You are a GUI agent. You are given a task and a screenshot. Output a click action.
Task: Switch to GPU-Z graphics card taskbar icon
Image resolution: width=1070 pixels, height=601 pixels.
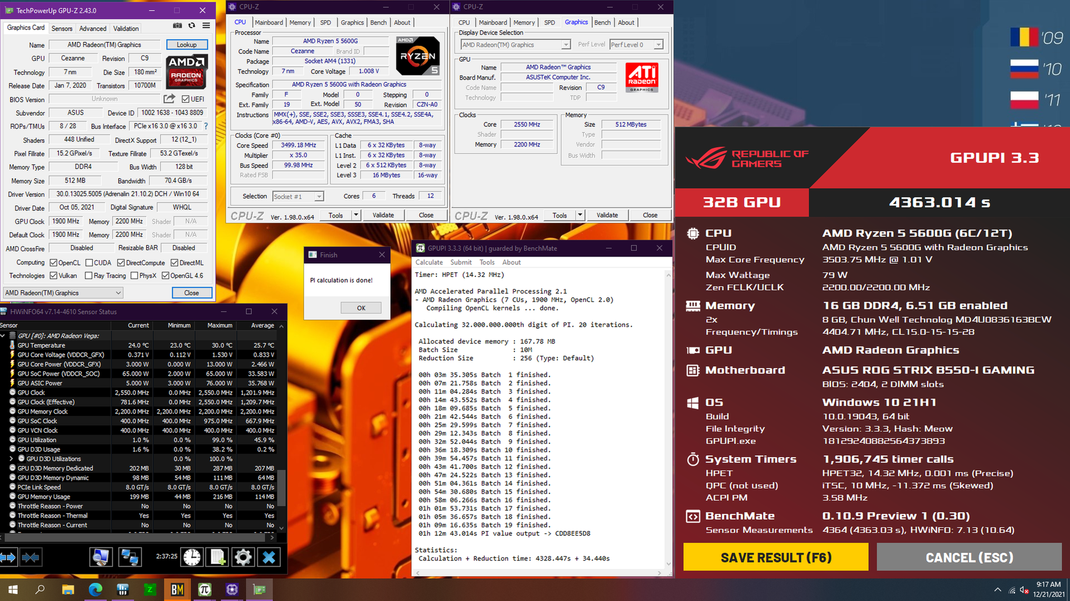tap(259, 589)
